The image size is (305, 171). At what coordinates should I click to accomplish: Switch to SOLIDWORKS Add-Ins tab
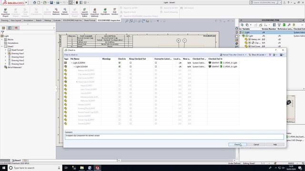point(72,20)
